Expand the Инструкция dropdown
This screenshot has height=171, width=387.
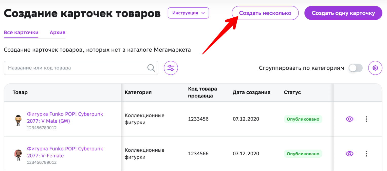[x=188, y=13]
